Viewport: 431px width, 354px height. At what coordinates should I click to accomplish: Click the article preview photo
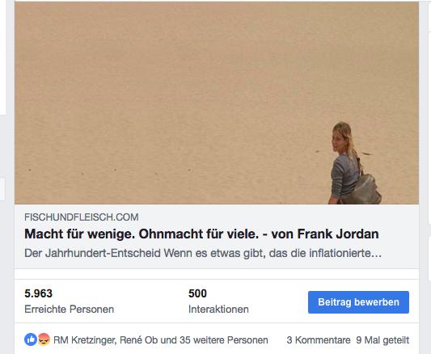(x=217, y=103)
